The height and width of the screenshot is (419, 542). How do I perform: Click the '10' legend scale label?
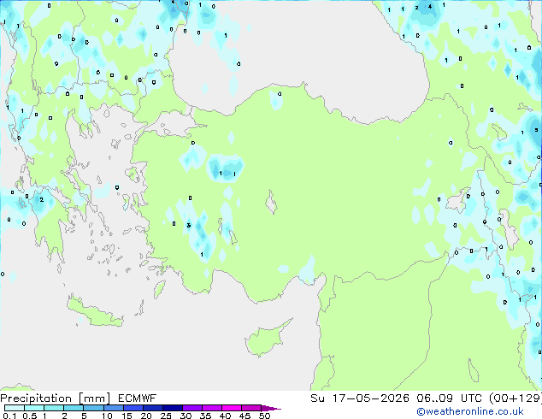[x=107, y=416]
